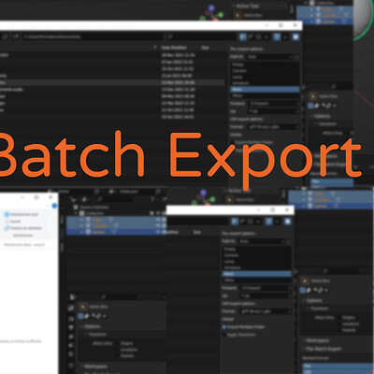Open the Format glTF Binary dropdown in upper dialog
Screen dimensions: 374x374
(274, 127)
